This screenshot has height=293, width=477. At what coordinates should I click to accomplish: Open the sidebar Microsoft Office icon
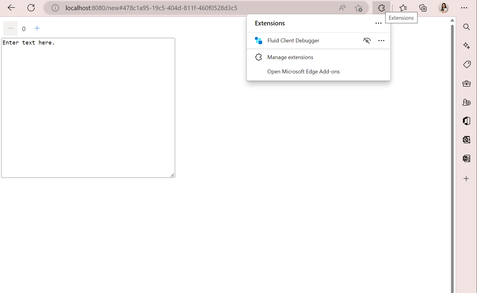[466, 121]
